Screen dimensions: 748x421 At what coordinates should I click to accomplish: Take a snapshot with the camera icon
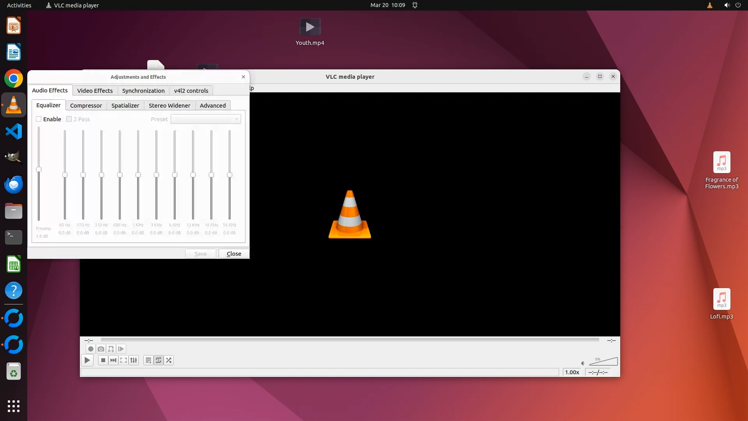[101, 349]
